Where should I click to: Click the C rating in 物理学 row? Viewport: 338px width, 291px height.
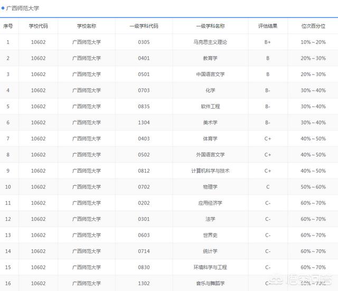268,187
